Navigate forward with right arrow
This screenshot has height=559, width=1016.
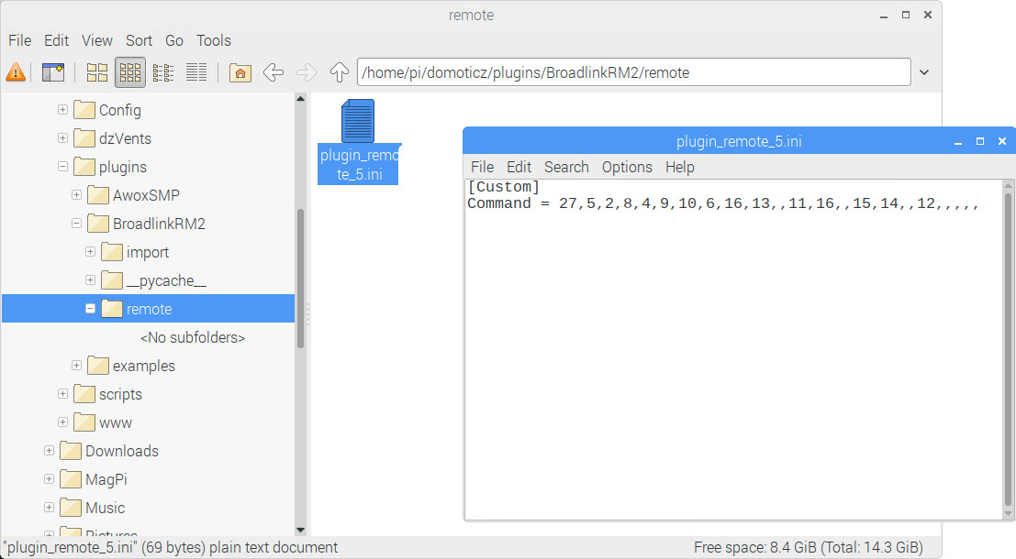point(307,72)
